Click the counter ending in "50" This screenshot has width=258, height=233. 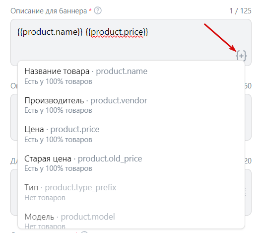[x=248, y=86]
